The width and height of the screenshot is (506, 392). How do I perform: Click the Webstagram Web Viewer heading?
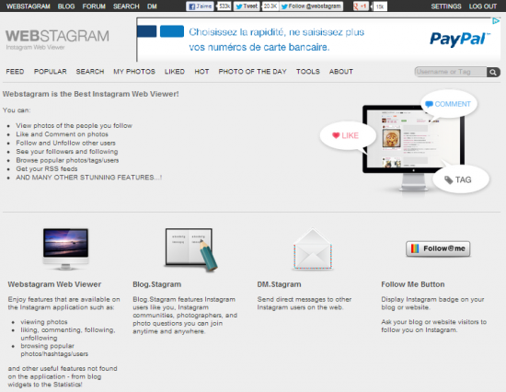point(54,284)
